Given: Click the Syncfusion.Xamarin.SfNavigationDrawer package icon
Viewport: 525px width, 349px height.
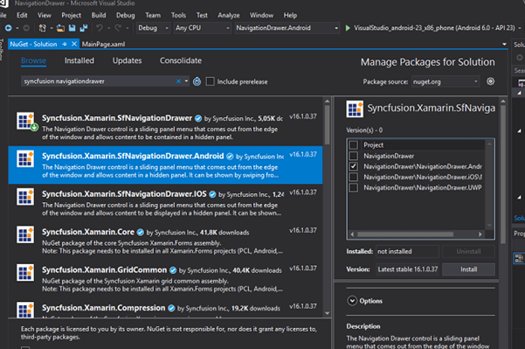Looking at the screenshot, I should click(x=26, y=121).
